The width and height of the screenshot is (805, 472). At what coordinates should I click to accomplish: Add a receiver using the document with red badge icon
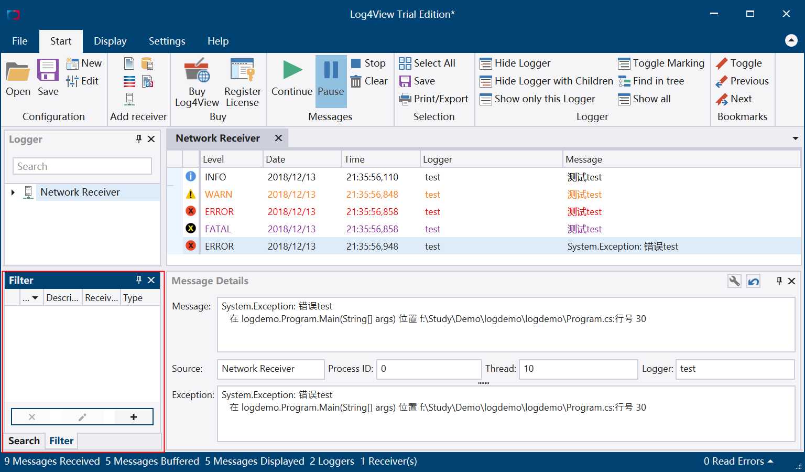tap(147, 81)
